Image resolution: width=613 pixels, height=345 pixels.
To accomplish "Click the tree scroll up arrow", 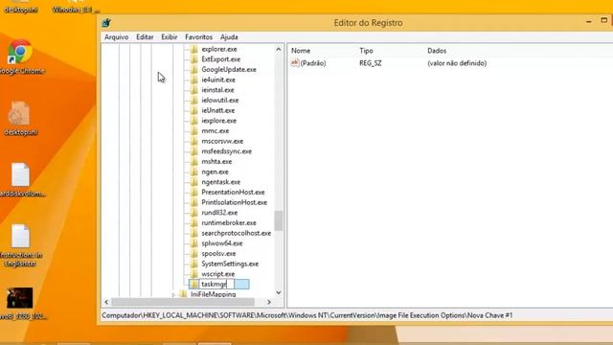I will pyautogui.click(x=279, y=49).
